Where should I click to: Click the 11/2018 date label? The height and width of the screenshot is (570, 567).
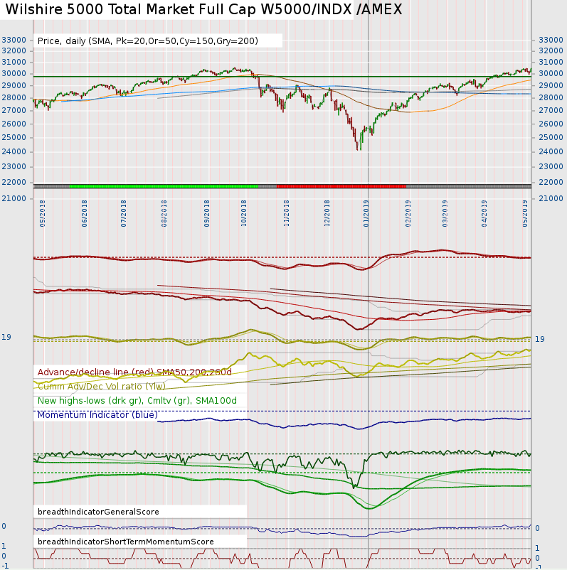[287, 213]
